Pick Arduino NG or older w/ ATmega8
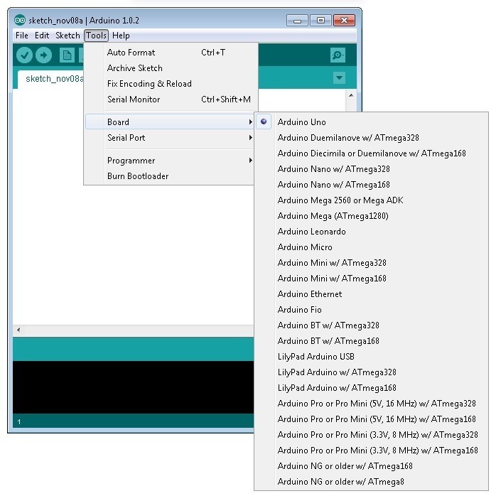Viewport: 496px width, 496px height. (372, 482)
